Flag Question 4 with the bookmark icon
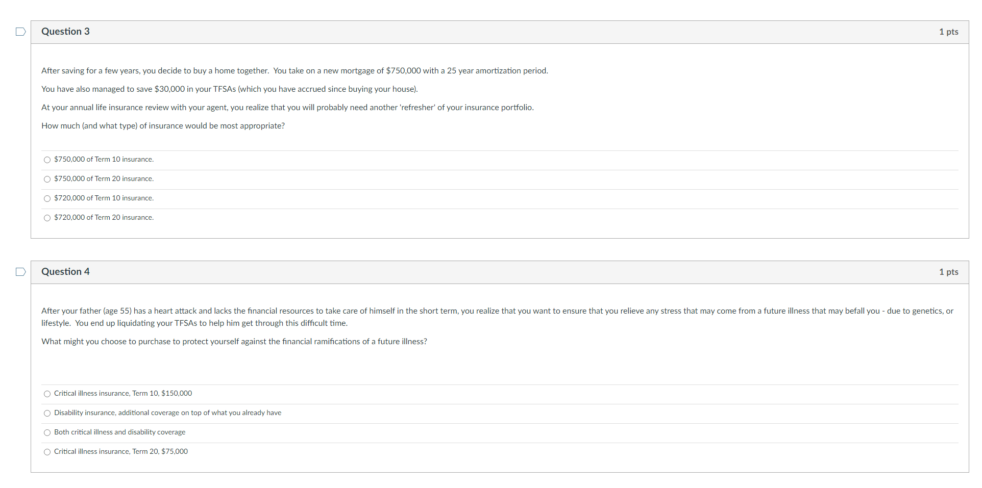Screen dimensions: 982x488 click(x=20, y=272)
